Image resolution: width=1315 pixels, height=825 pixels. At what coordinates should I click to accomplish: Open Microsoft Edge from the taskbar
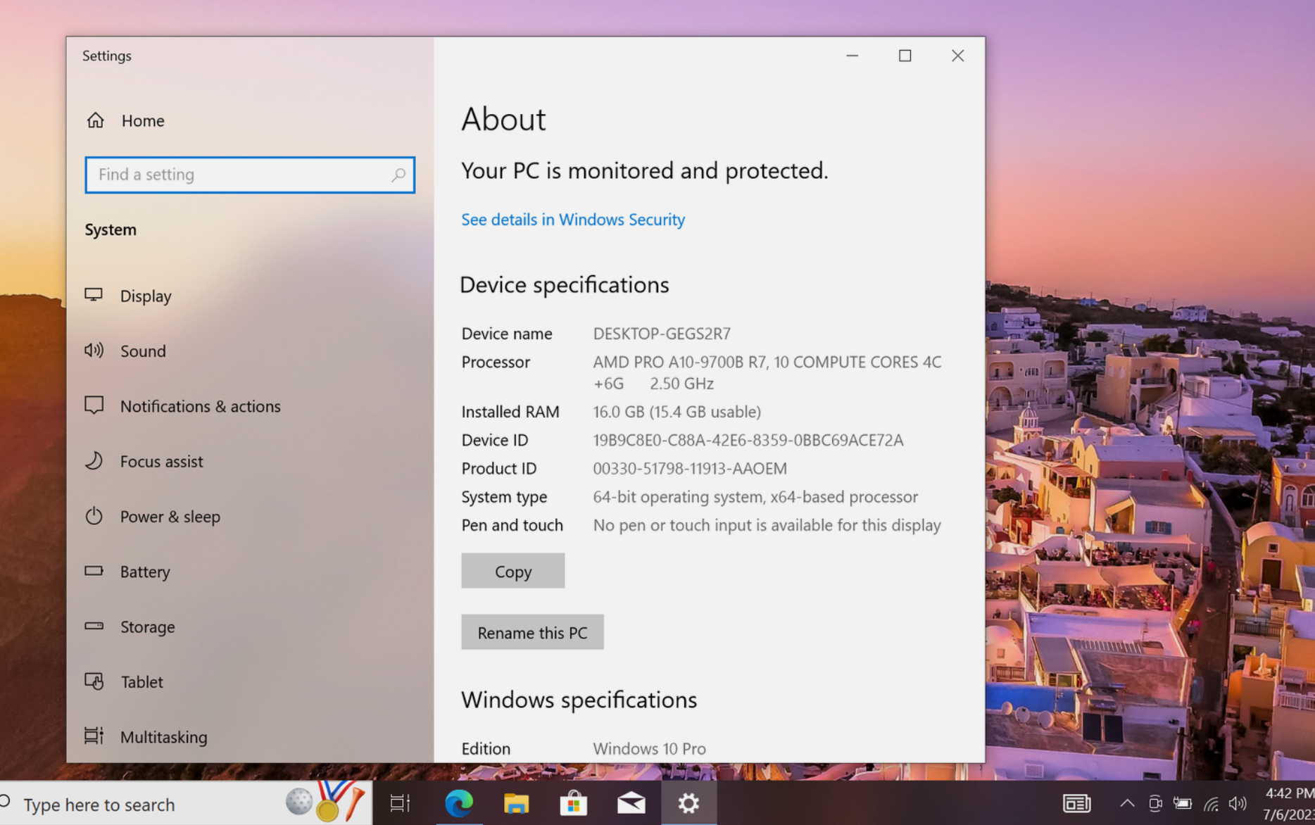pos(459,803)
